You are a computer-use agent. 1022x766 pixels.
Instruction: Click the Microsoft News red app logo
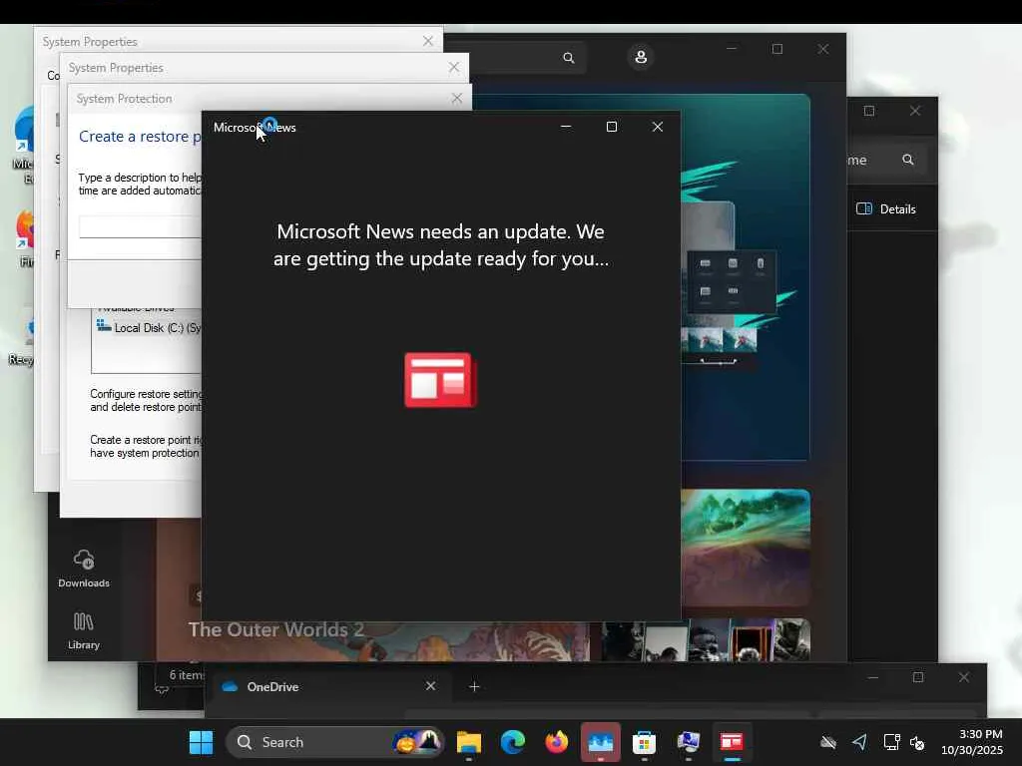click(440, 380)
